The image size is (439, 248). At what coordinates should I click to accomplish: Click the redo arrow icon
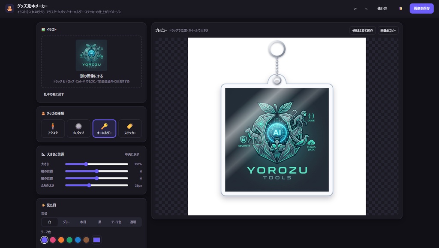(x=366, y=9)
